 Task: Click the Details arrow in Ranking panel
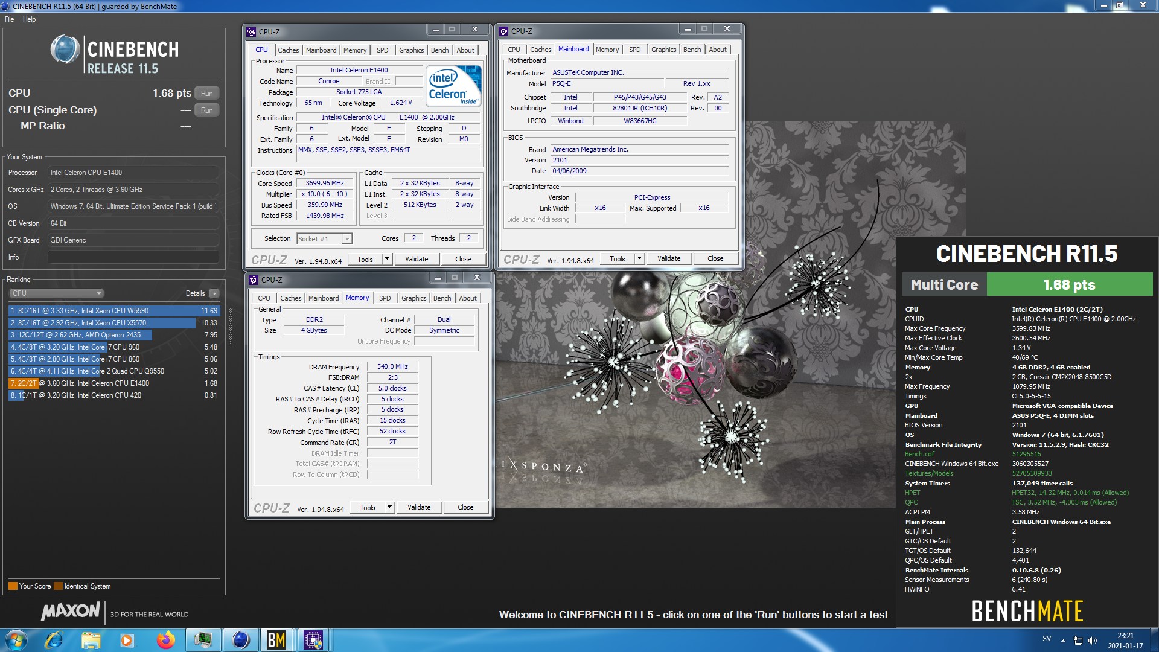(x=214, y=293)
